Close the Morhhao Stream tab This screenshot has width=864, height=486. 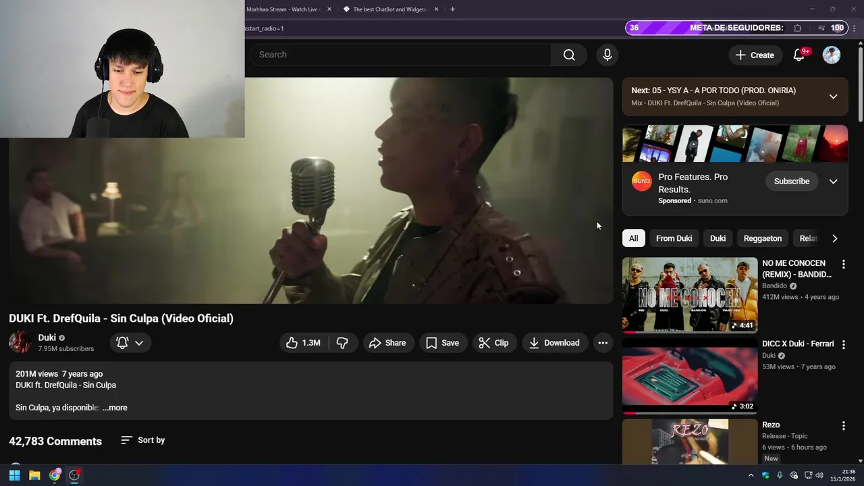pos(329,9)
